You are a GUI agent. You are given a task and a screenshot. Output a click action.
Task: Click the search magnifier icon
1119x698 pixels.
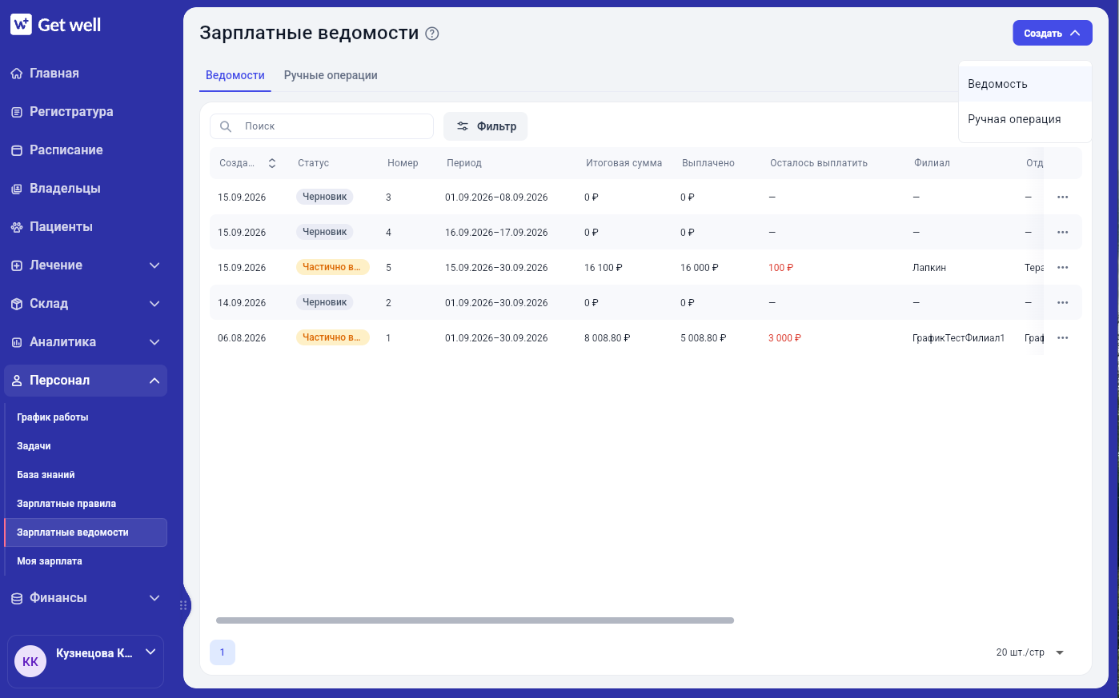coord(226,126)
